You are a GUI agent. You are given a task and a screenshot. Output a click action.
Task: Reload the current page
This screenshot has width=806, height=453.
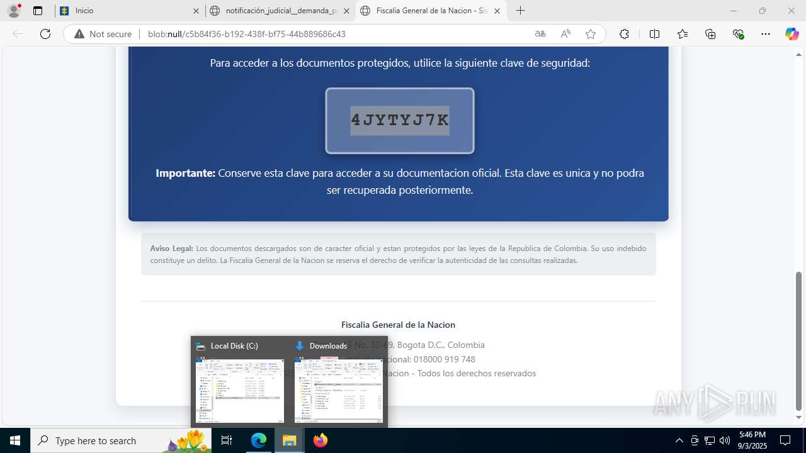tap(45, 34)
